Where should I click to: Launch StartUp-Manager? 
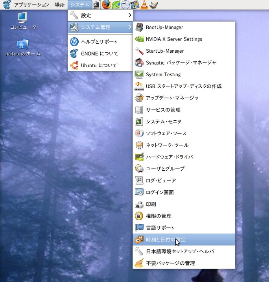184,51
